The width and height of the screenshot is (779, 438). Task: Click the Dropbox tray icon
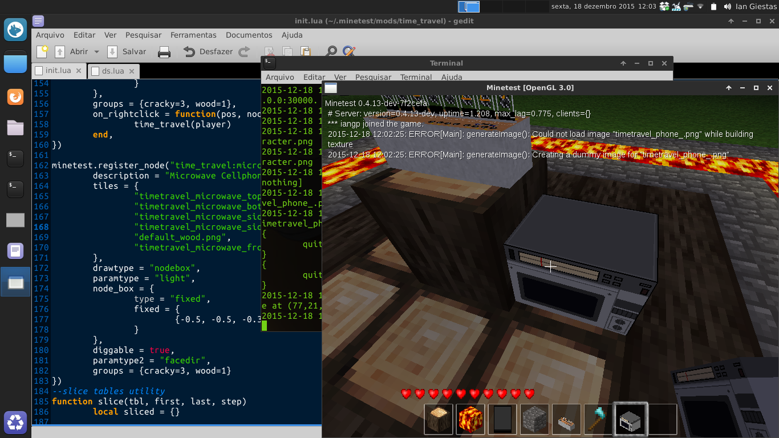[x=664, y=7]
